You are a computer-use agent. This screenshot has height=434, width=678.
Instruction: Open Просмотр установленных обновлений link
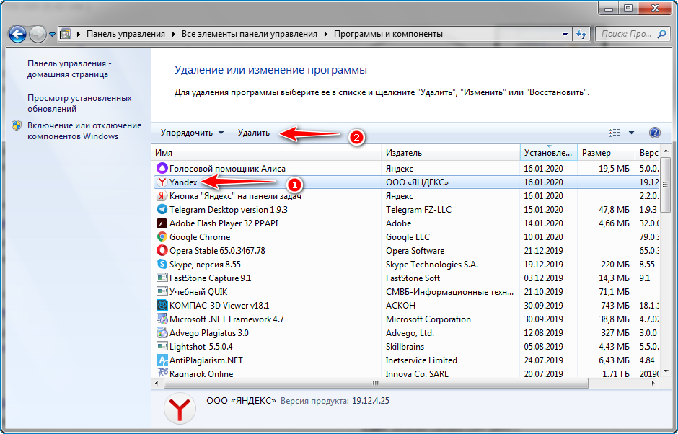79,103
